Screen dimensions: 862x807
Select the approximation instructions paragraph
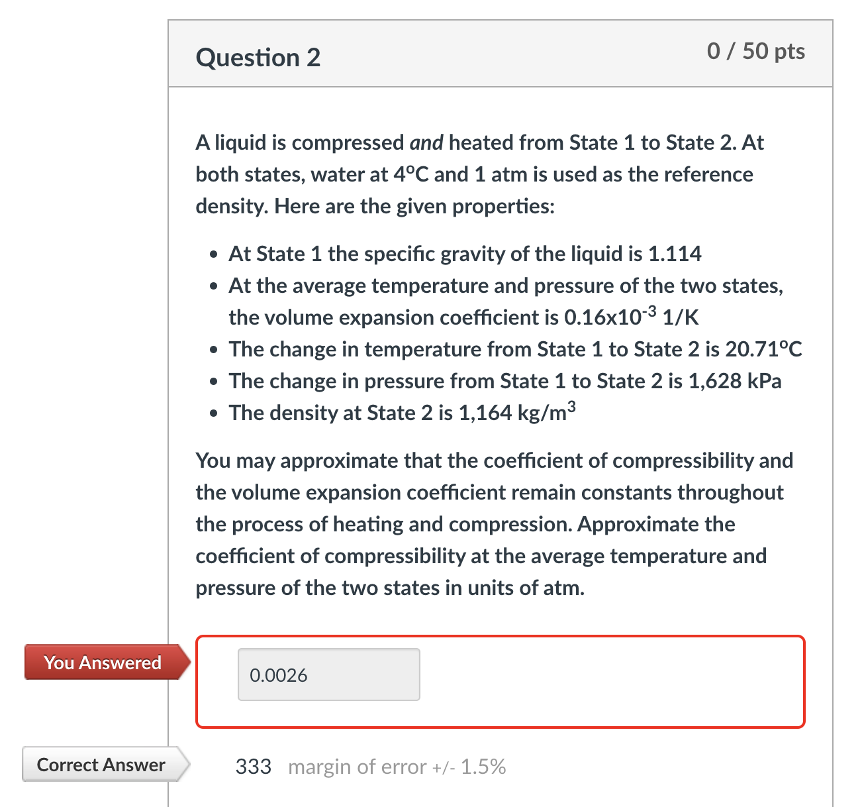493,523
